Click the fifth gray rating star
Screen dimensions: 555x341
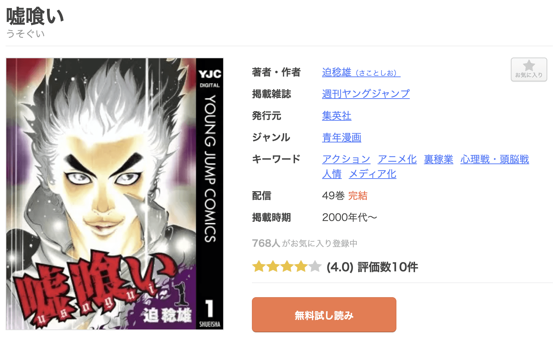[x=315, y=267]
